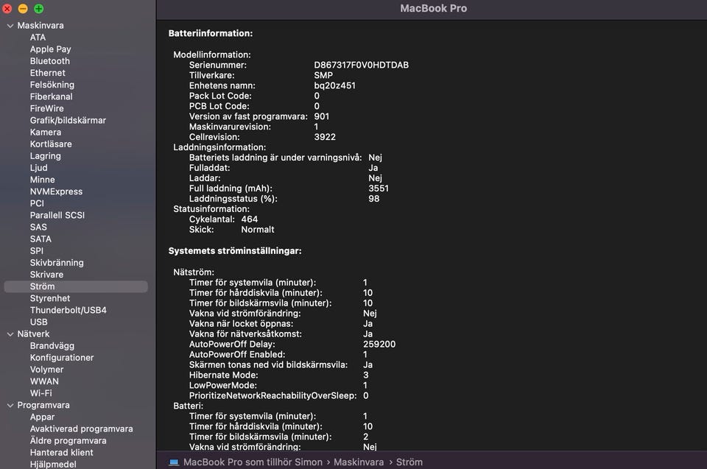
Task: Show Minne information
Action: pos(43,180)
